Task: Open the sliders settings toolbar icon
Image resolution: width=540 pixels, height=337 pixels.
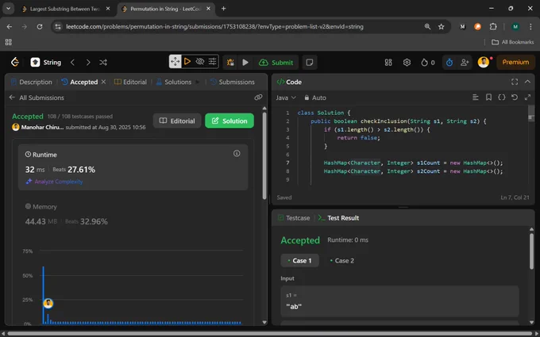Action: pos(212,62)
